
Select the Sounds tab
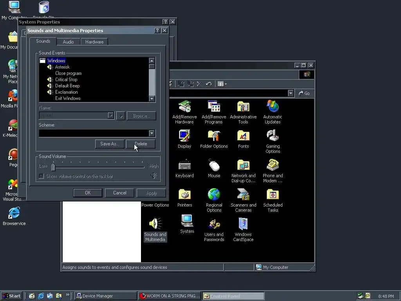[x=43, y=41]
